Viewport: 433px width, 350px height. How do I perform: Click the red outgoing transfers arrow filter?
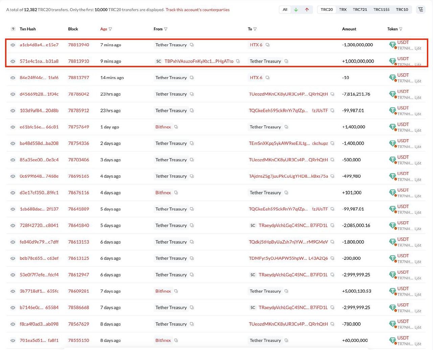(307, 9)
